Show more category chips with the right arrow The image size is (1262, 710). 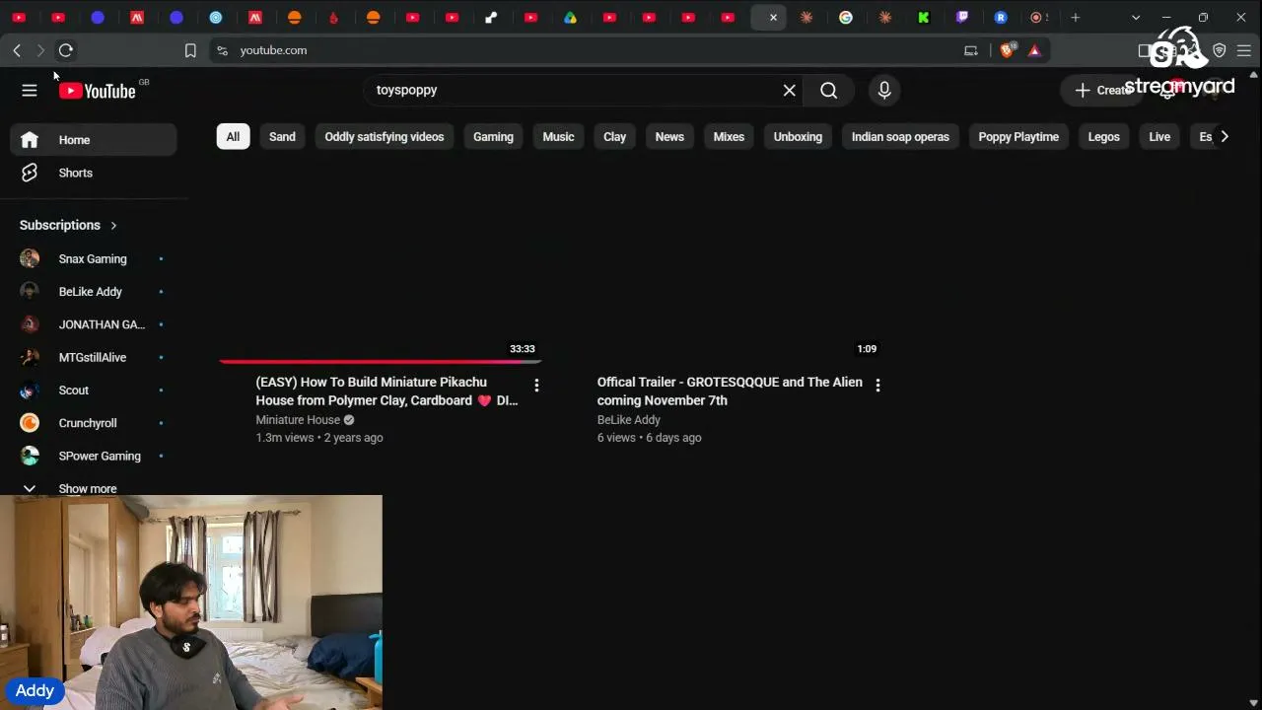(1224, 137)
